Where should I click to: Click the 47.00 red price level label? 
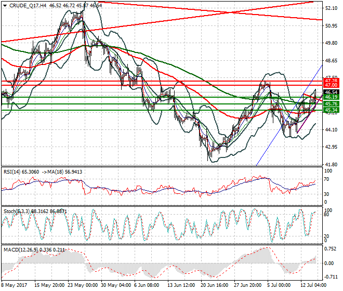pyautogui.click(x=331, y=85)
